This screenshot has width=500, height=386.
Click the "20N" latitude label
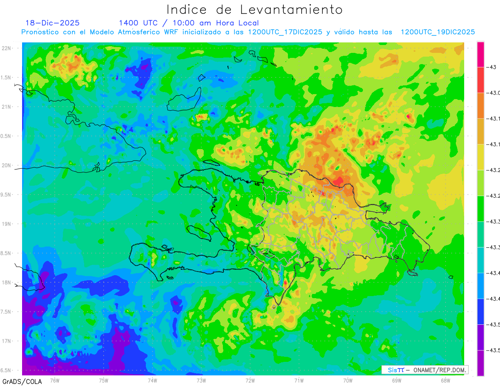point(7,165)
